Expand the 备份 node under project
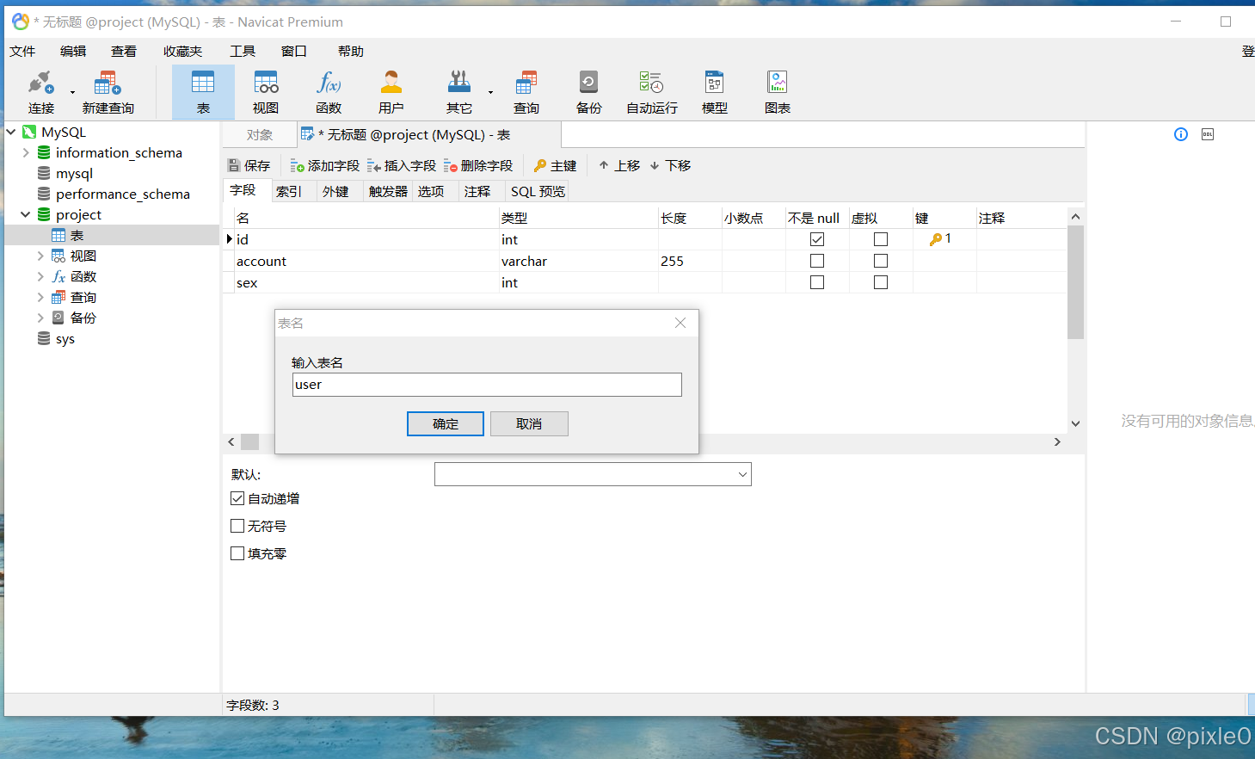 coord(40,318)
